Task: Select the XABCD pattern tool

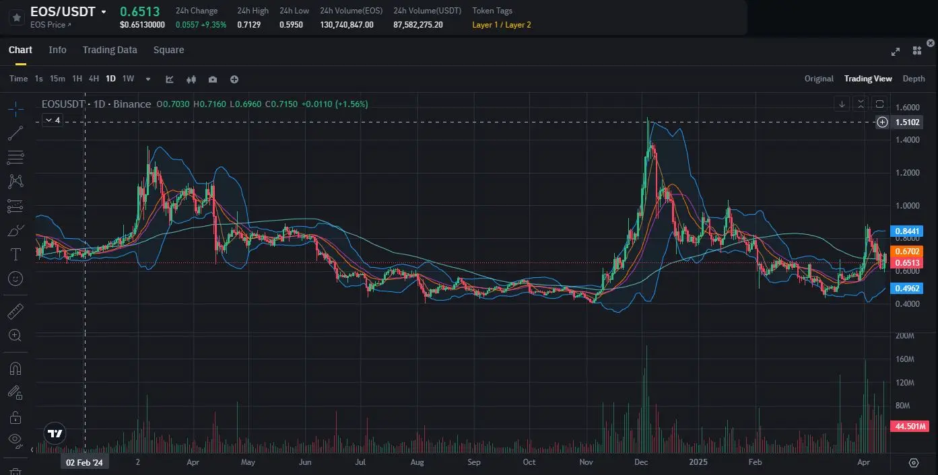Action: (15, 182)
